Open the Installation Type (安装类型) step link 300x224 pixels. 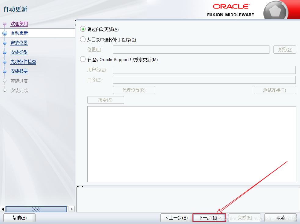pyautogui.click(x=19, y=52)
